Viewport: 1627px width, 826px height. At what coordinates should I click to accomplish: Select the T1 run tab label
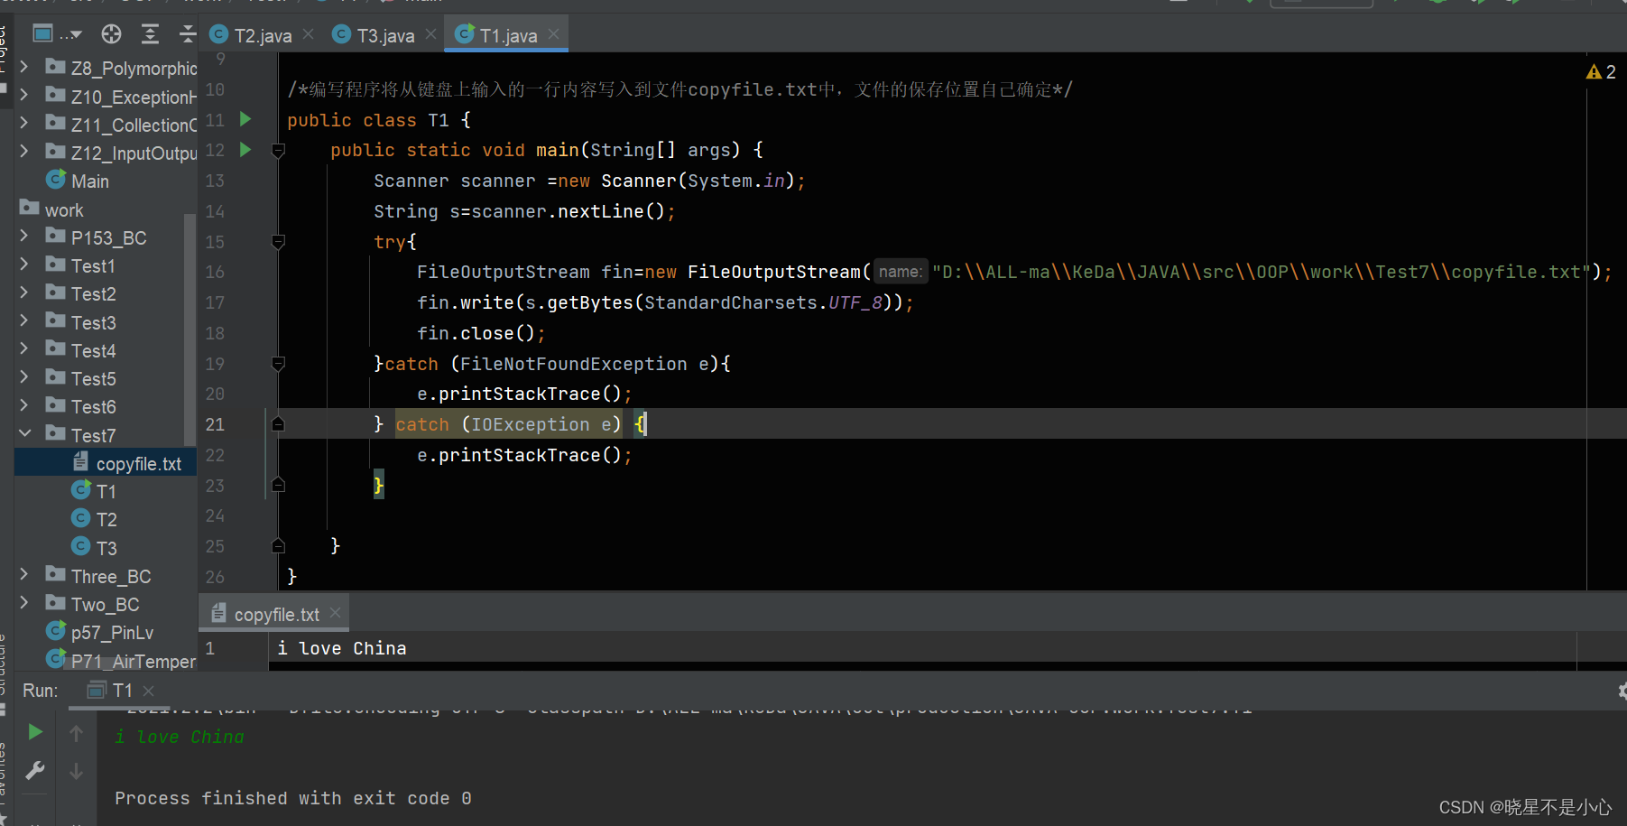(121, 690)
